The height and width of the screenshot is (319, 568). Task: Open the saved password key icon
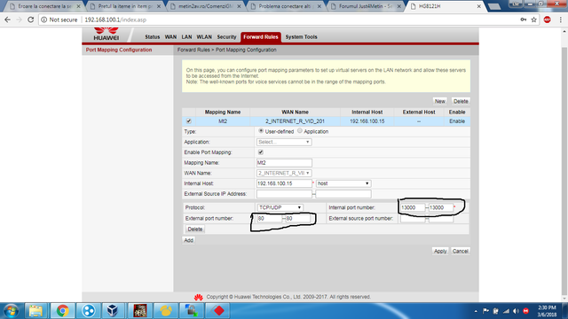(523, 19)
